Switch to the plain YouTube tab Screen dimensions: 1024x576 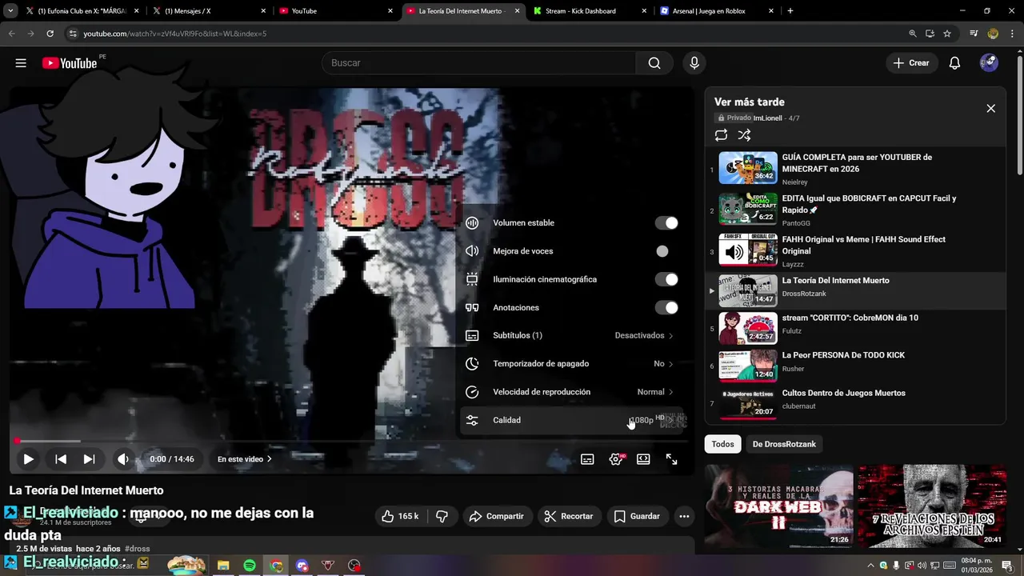336,11
